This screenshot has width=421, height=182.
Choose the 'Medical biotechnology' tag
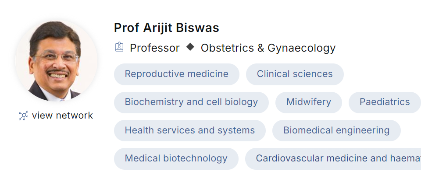(x=176, y=158)
